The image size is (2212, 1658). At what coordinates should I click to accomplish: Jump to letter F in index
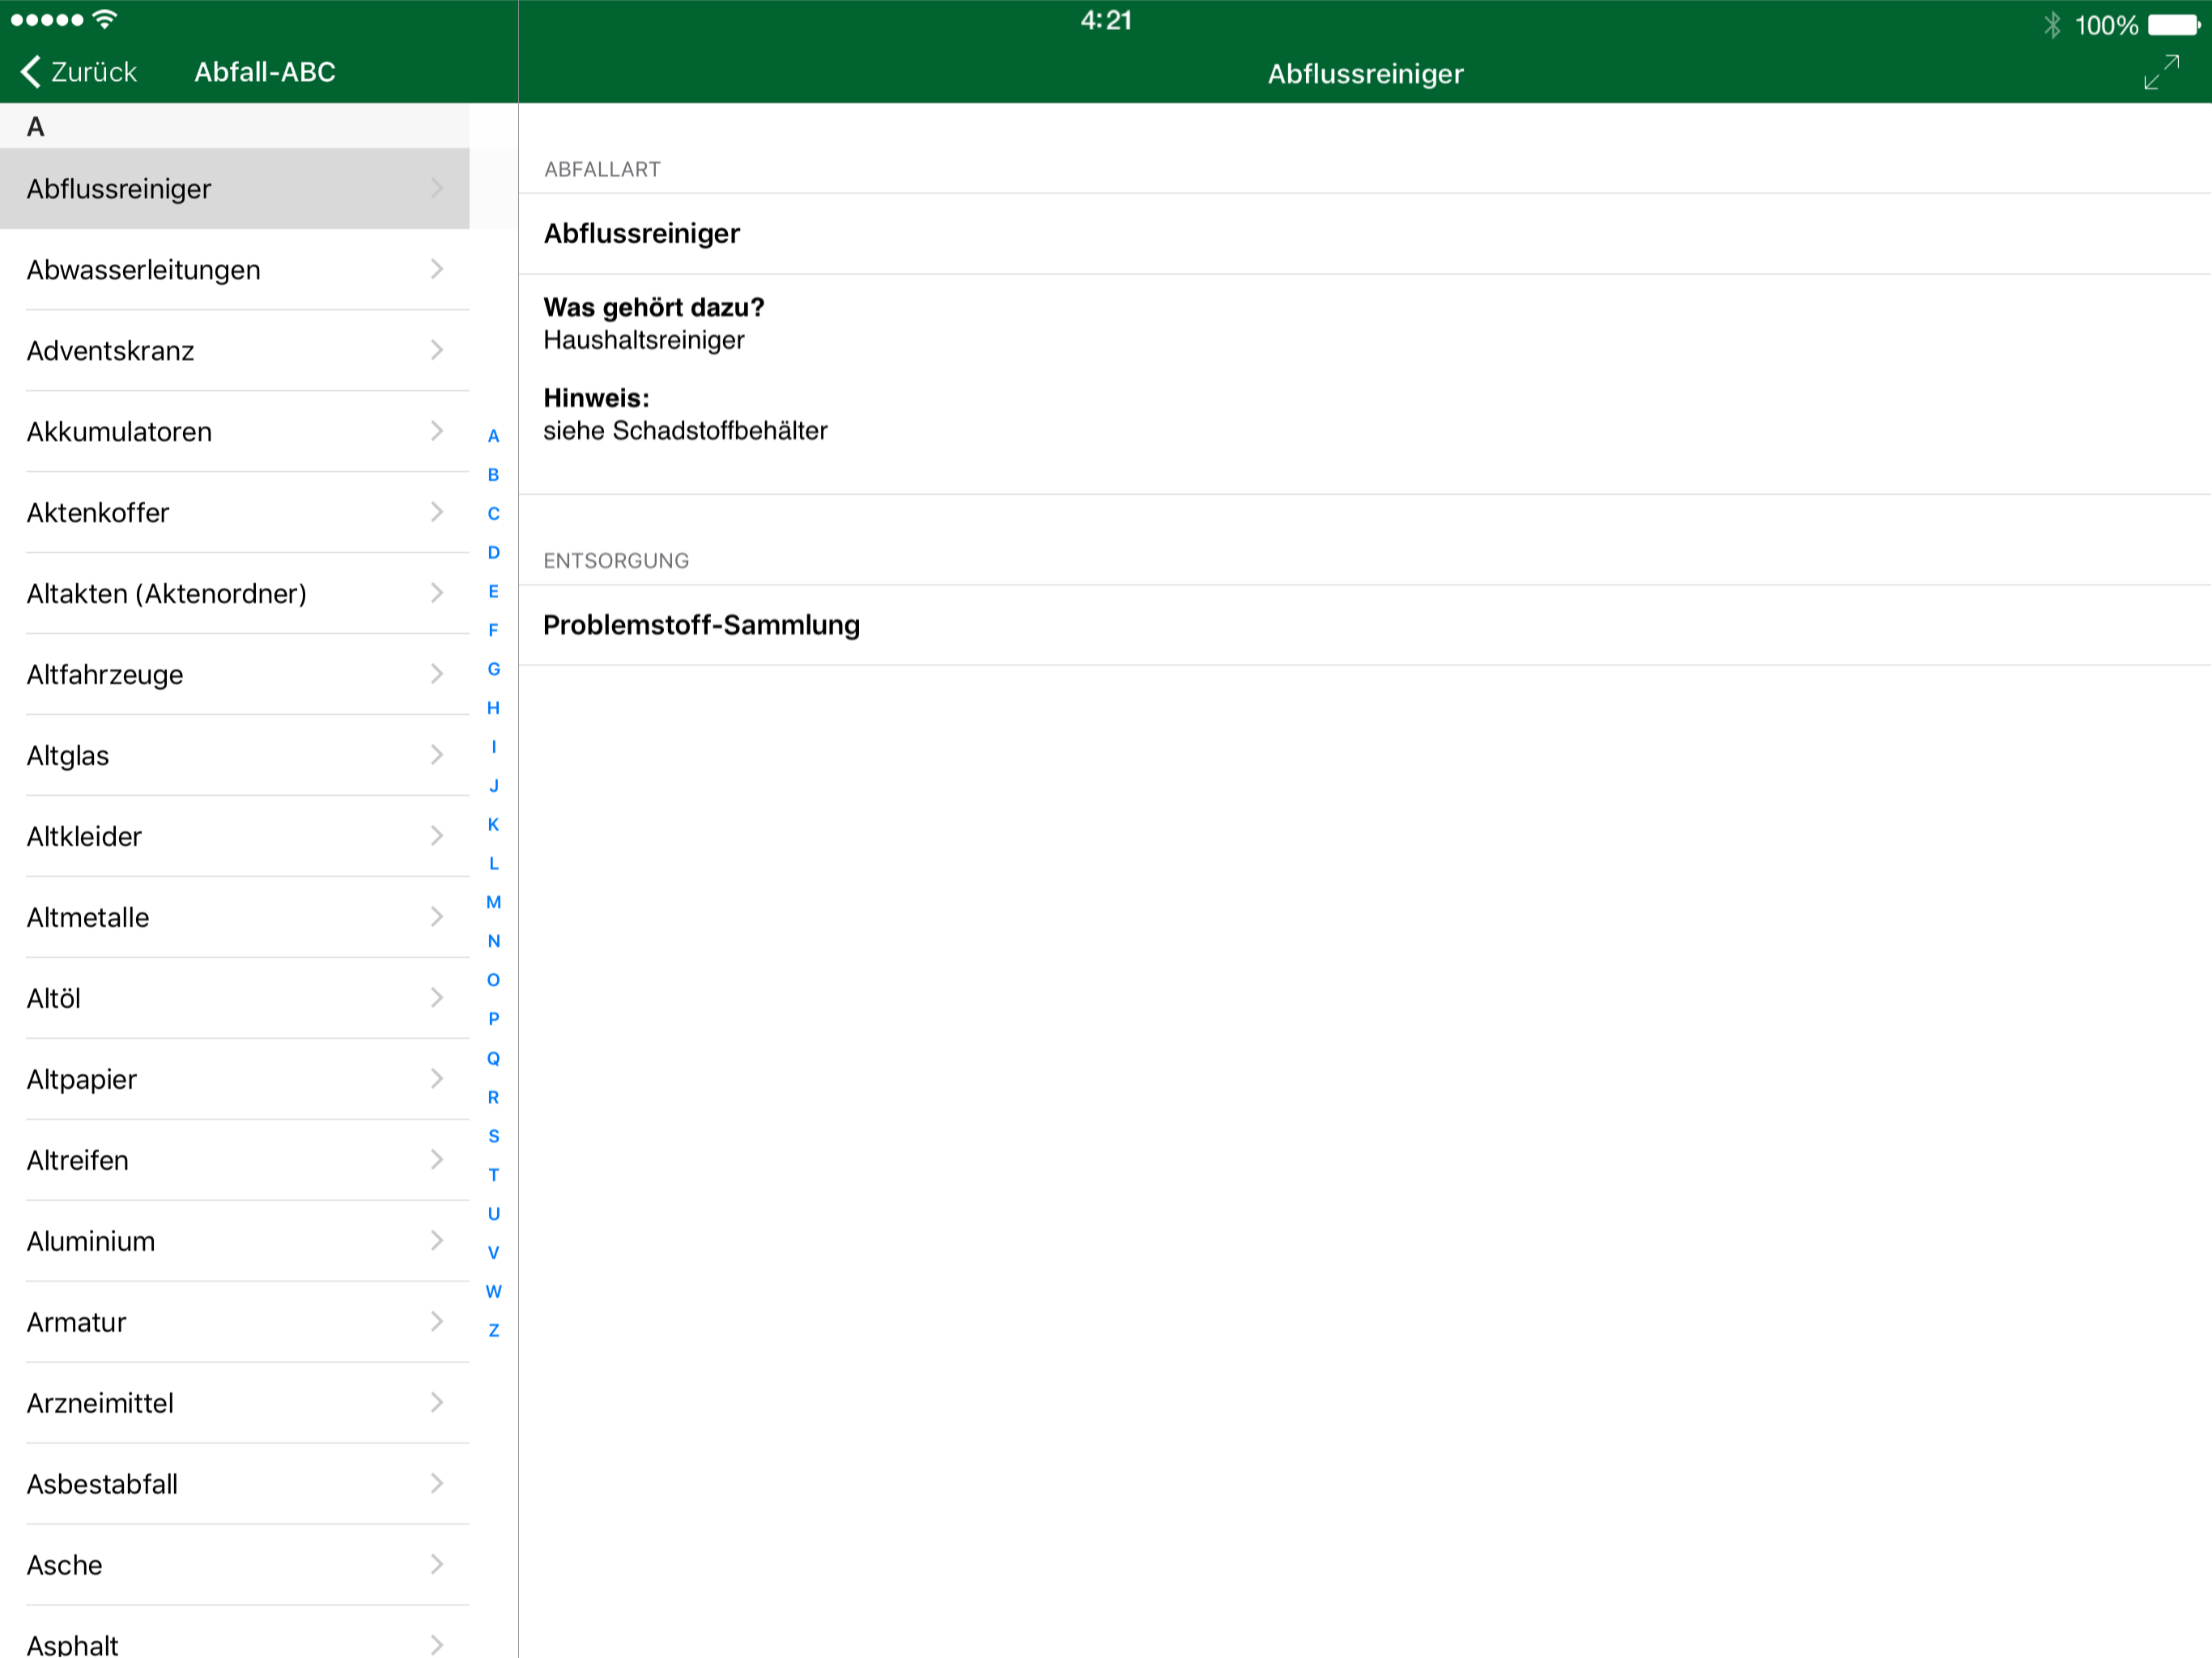click(493, 631)
